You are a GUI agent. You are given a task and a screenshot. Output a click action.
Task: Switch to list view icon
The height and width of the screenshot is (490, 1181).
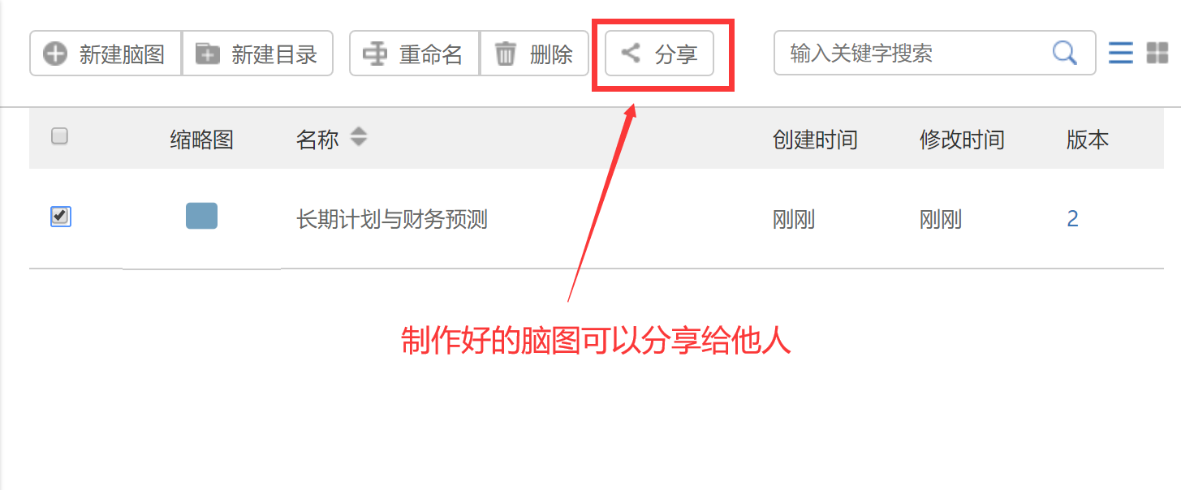[x=1121, y=54]
